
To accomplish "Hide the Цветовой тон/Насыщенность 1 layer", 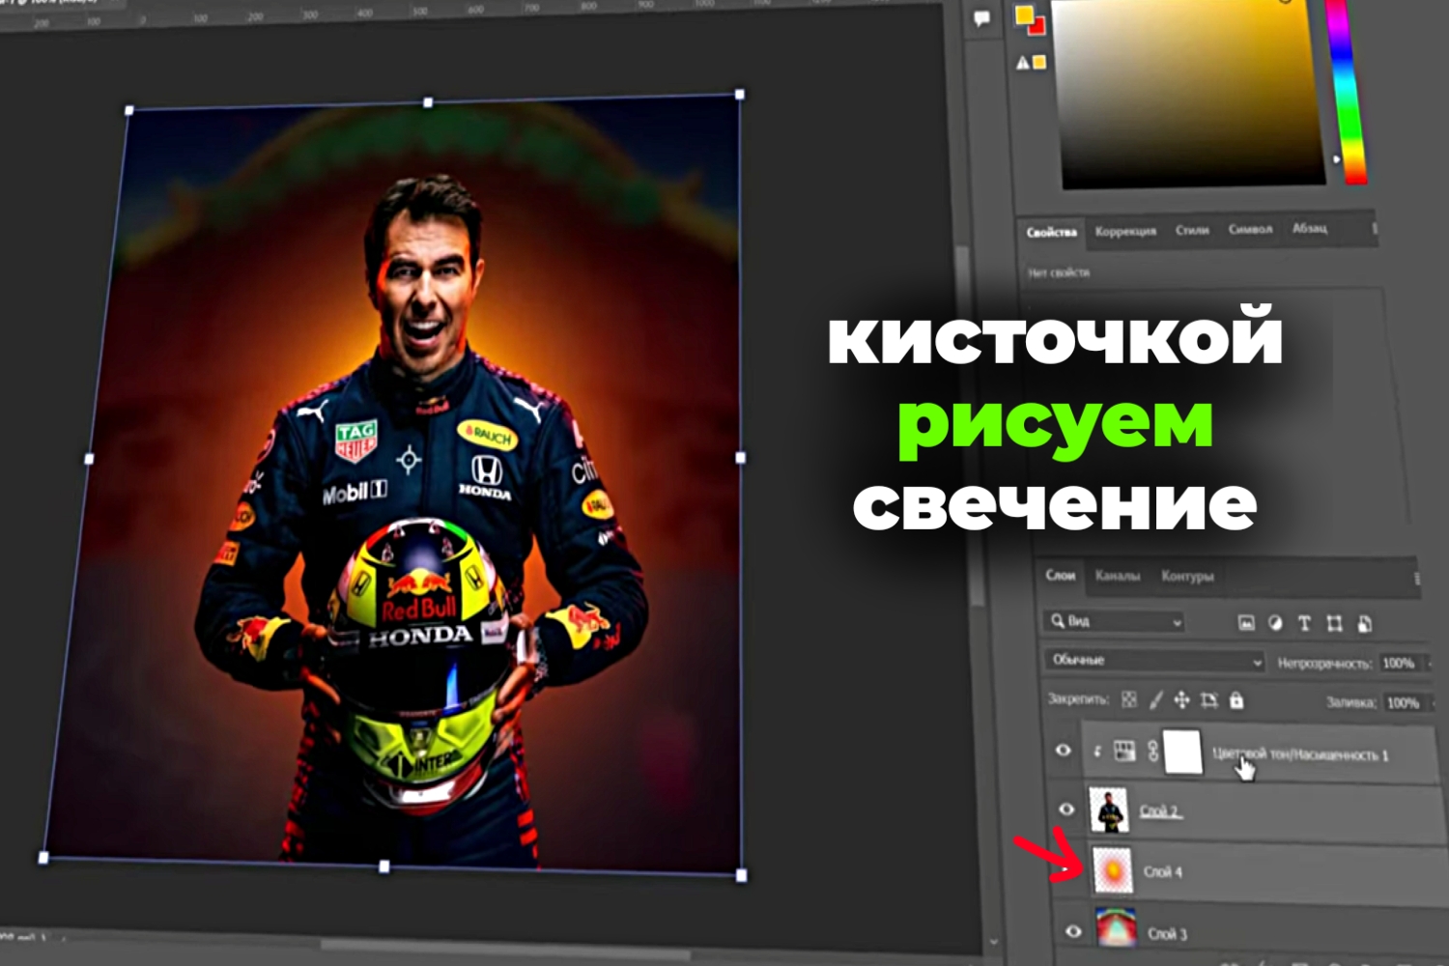I will (1064, 750).
